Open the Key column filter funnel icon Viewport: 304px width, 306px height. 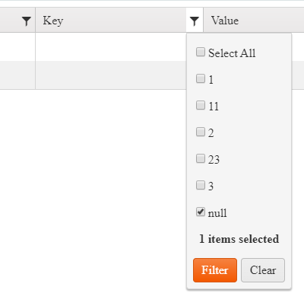coord(195,21)
